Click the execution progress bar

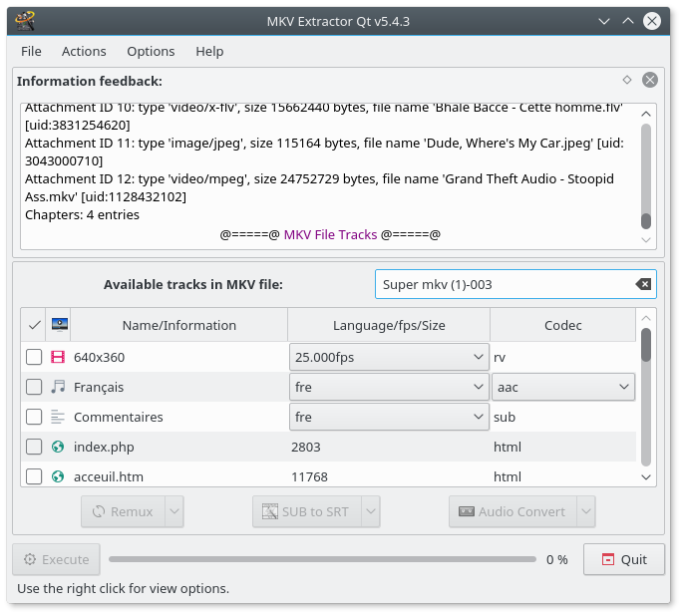[322, 559]
